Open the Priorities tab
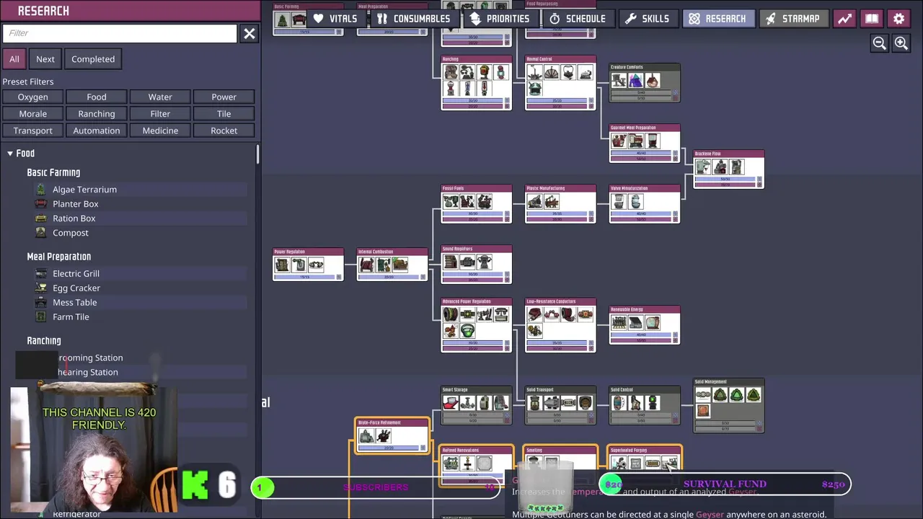The width and height of the screenshot is (923, 519). (499, 19)
